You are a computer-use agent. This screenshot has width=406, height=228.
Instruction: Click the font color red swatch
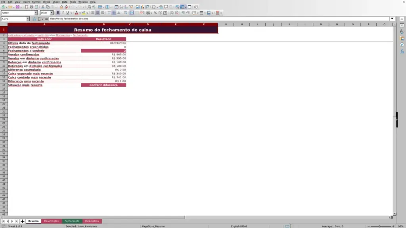click(77, 13)
